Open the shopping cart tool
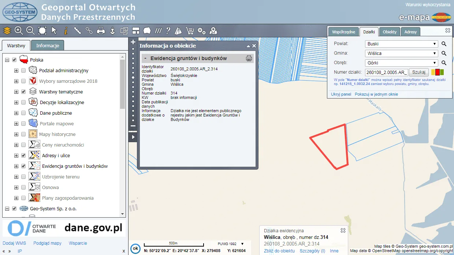454x255 pixels. coord(190,31)
